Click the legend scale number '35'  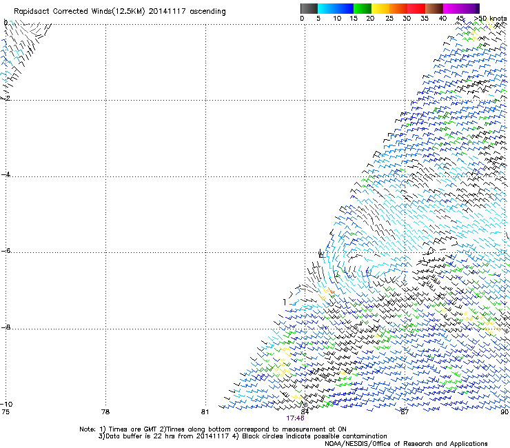pos(425,19)
